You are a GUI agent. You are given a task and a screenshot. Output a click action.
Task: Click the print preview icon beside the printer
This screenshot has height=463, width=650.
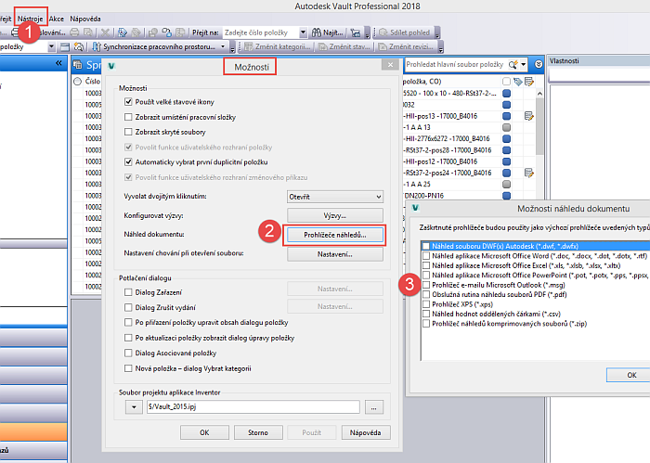point(88,32)
